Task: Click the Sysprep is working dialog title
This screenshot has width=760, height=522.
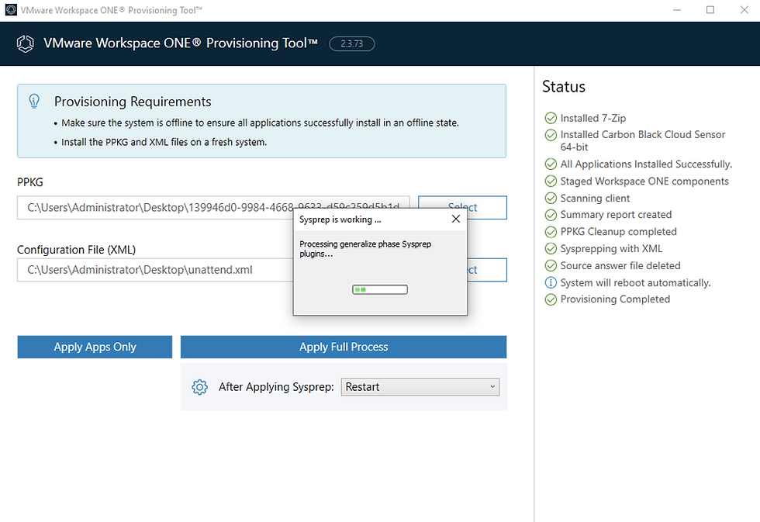Action: click(x=340, y=220)
